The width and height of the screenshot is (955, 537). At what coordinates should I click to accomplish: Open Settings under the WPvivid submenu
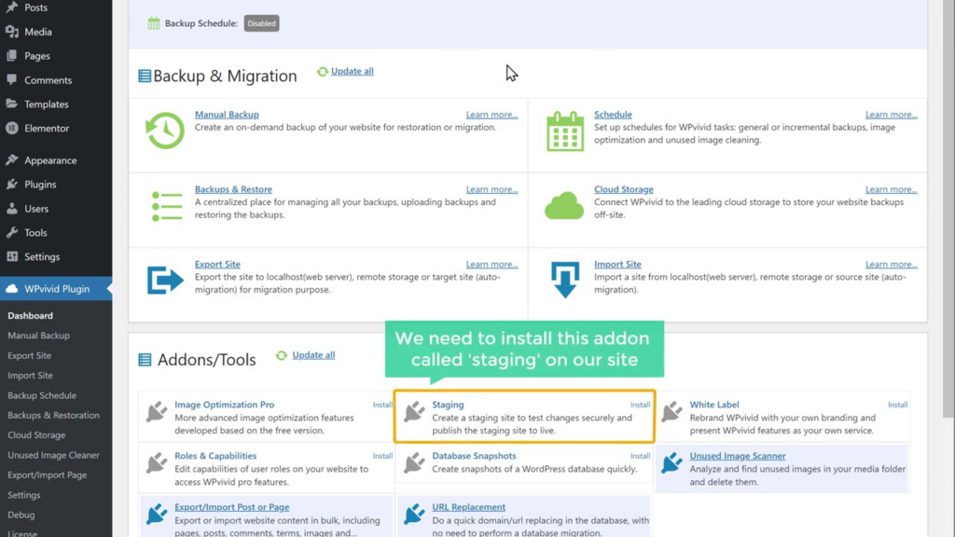(x=23, y=495)
